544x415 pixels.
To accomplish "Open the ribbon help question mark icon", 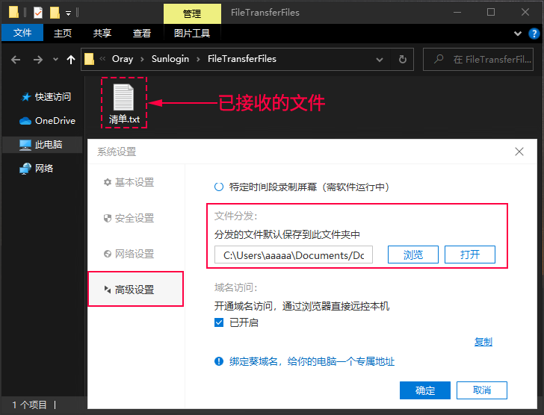I will (534, 33).
